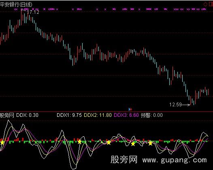The image size is (213, 170).
Task: Click the DDX1: 9.75 white line label
Action: point(69,115)
